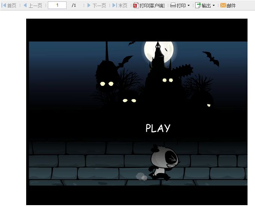
Task: Click the gray printer icon
Action: [173, 5]
